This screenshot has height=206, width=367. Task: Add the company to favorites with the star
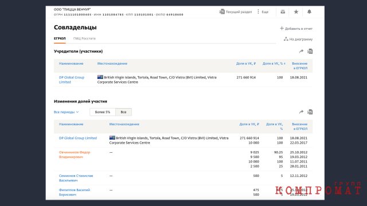296,11
